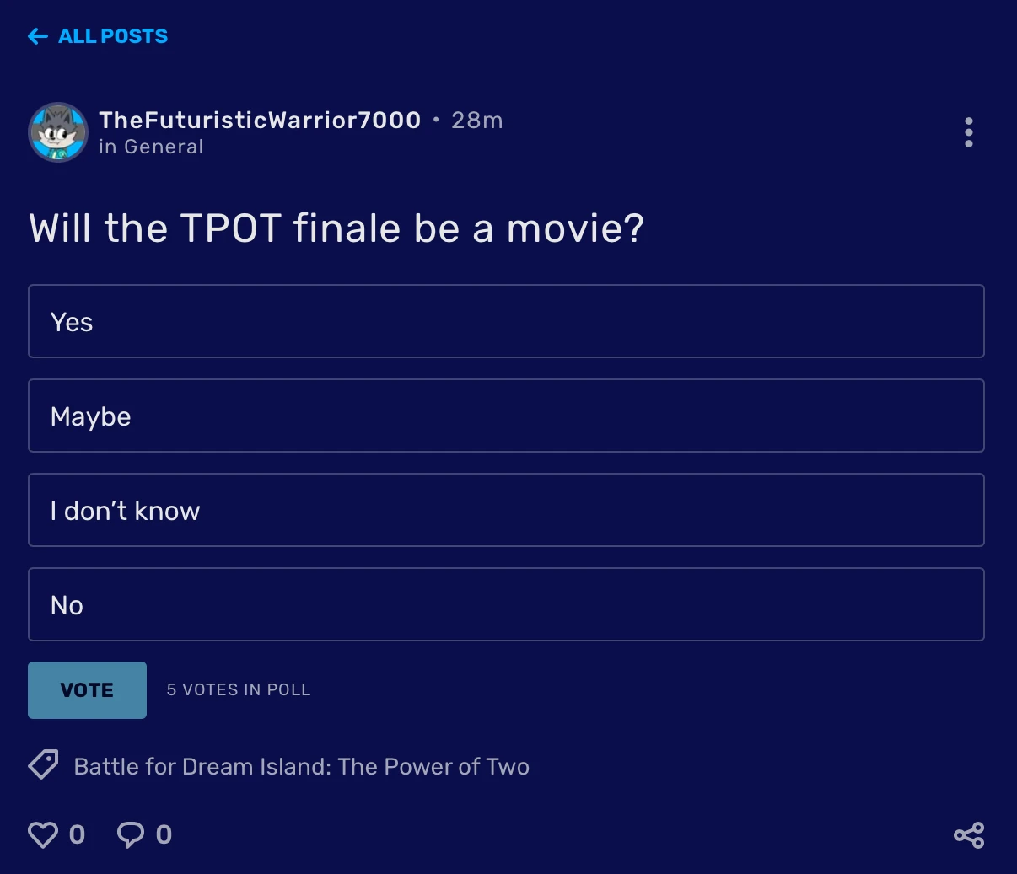Click the comment count number
The height and width of the screenshot is (874, 1017).
click(164, 834)
